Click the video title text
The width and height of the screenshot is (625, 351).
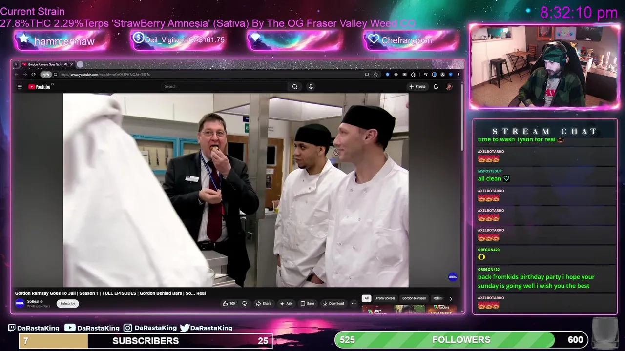coord(110,293)
